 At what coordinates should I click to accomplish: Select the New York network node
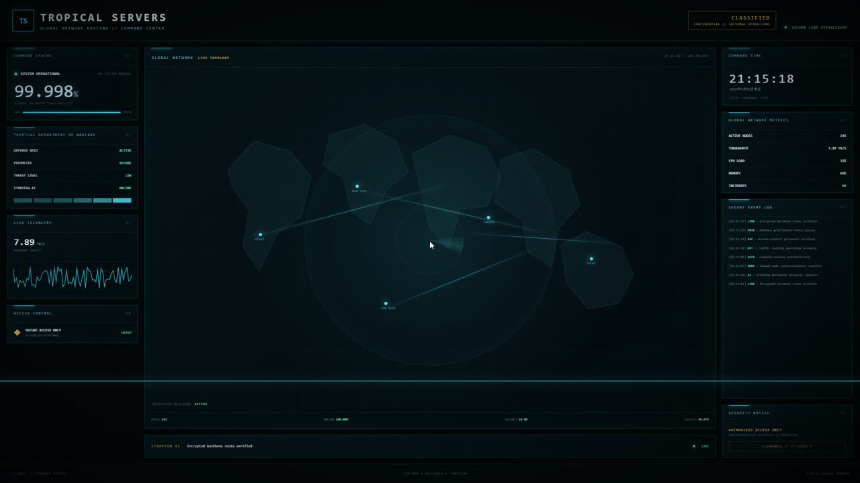pos(357,186)
